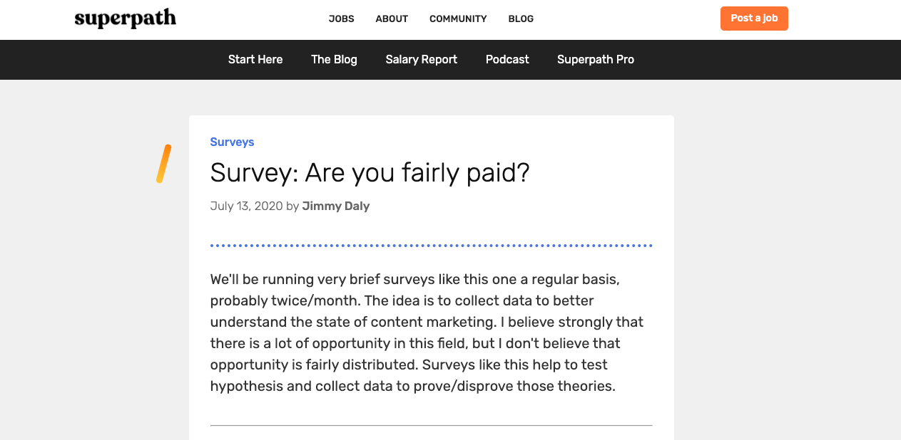
Task: Open author Jimmy Daly's link
Action: 335,206
